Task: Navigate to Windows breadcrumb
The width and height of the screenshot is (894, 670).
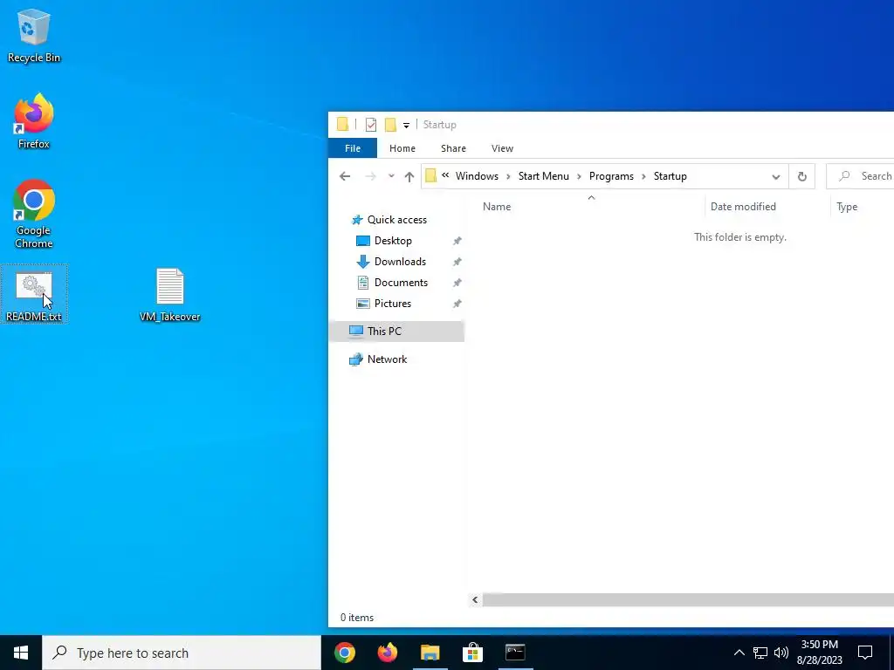Action: pos(477,176)
